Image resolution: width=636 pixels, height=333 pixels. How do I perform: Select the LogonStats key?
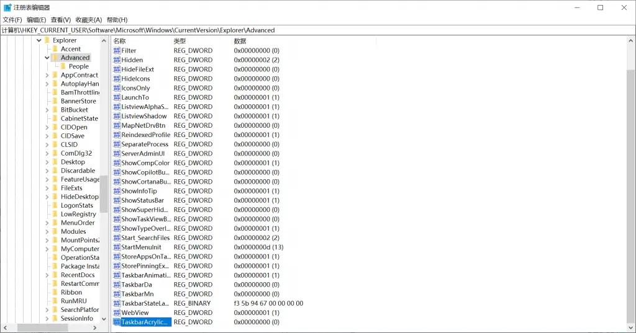[x=76, y=205]
